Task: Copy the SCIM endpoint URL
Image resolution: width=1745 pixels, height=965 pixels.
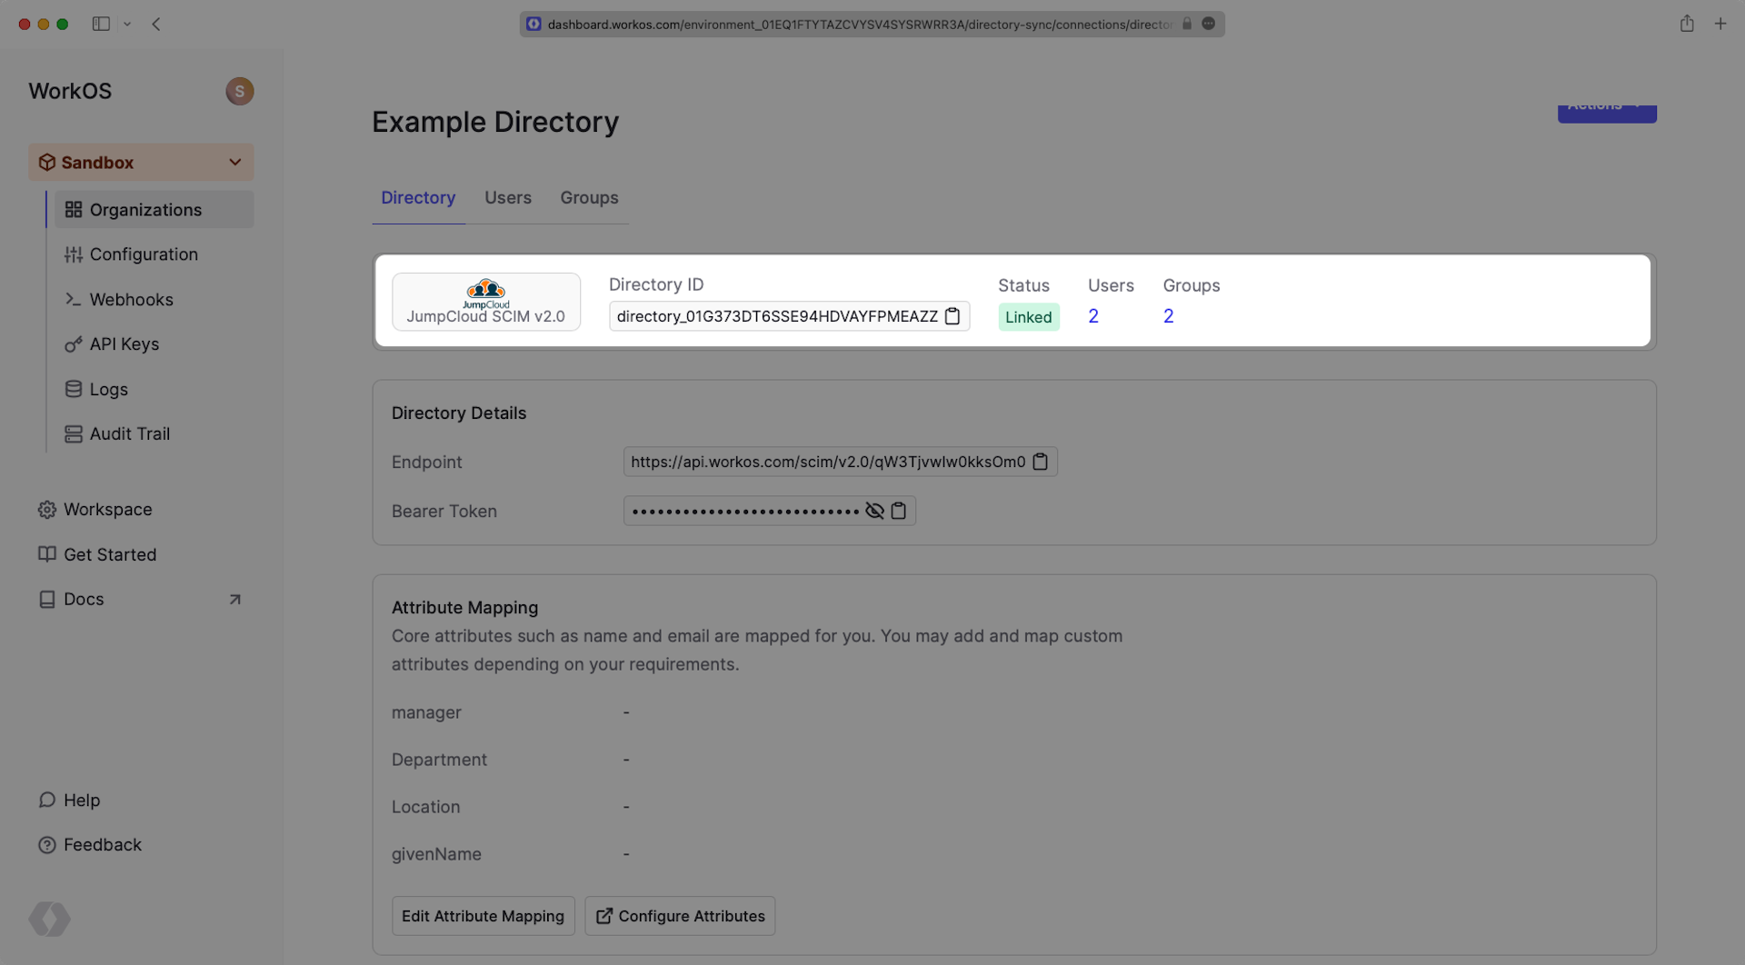Action: (x=1040, y=462)
